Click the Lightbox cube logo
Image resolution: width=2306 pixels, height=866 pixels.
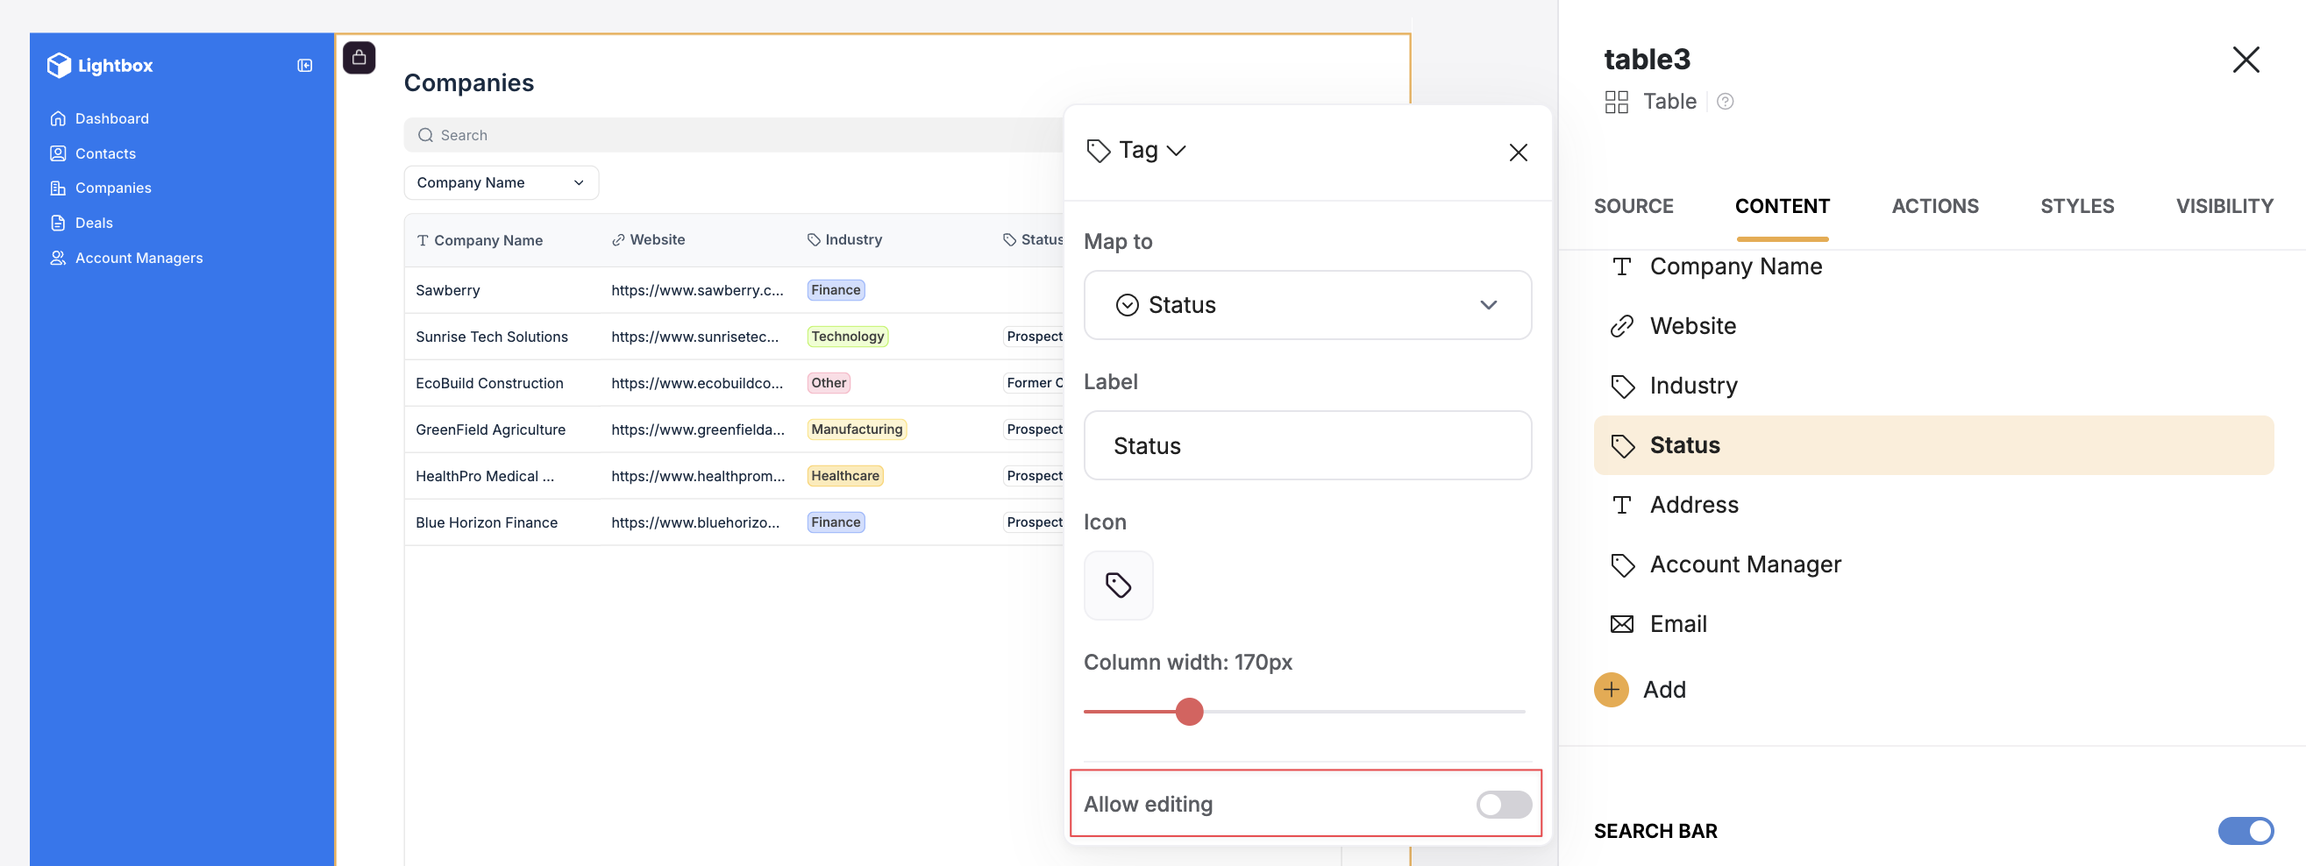[x=59, y=66]
